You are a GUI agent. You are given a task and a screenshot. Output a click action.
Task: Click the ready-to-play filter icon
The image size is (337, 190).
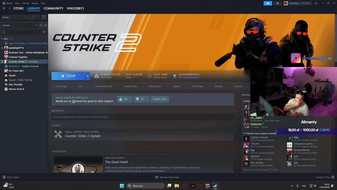[x=46, y=25]
